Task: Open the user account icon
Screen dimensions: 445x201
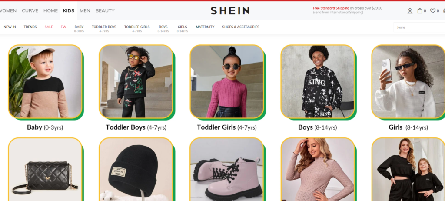Action: [x=410, y=11]
